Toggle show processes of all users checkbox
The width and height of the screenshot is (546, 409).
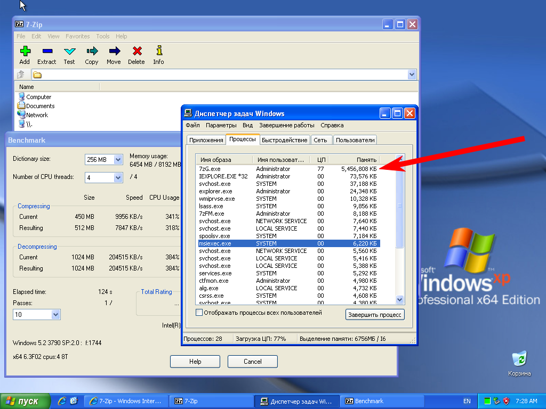pos(199,312)
